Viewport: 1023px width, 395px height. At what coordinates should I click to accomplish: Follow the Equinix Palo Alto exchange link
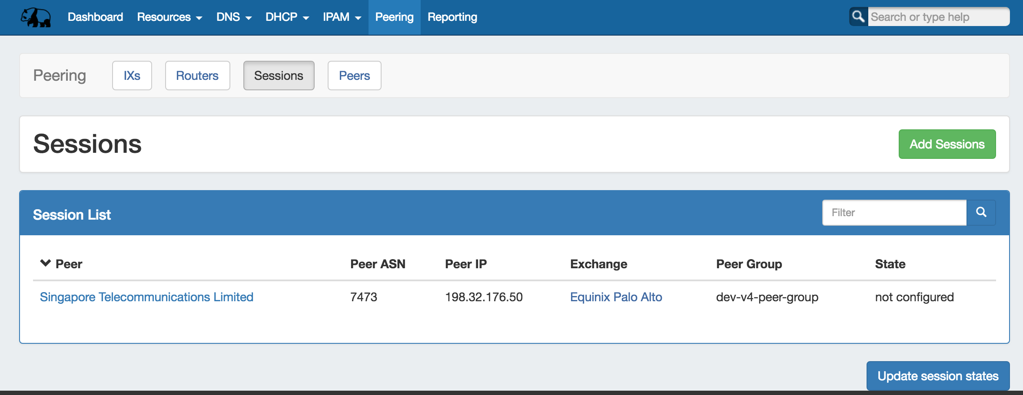(616, 297)
